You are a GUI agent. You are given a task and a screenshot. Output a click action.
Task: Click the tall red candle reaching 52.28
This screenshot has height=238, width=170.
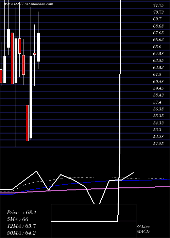(x=27, y=123)
